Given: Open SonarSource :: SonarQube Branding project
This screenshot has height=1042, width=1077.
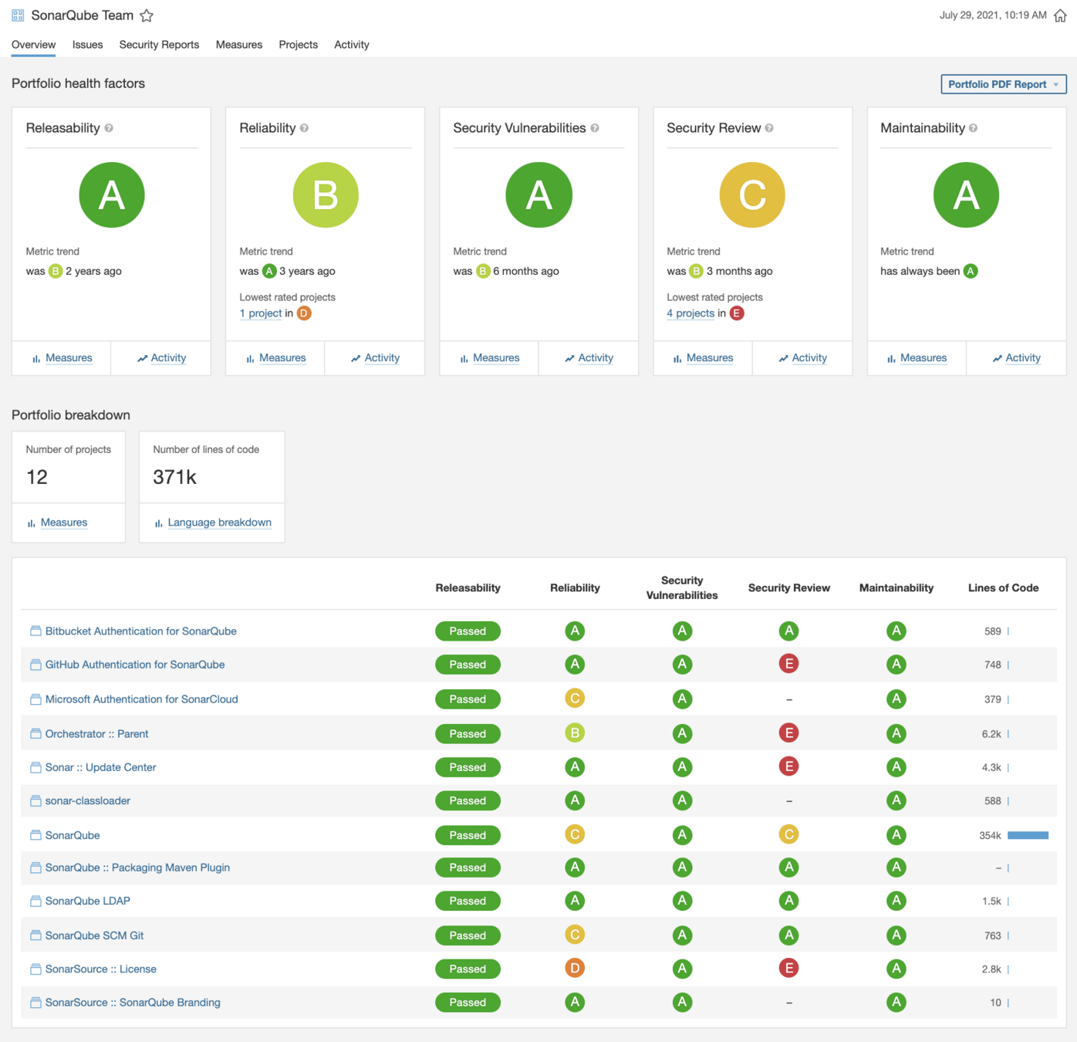Looking at the screenshot, I should coord(133,1002).
